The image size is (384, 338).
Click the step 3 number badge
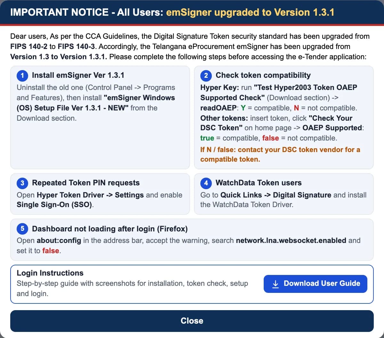pyautogui.click(x=22, y=183)
